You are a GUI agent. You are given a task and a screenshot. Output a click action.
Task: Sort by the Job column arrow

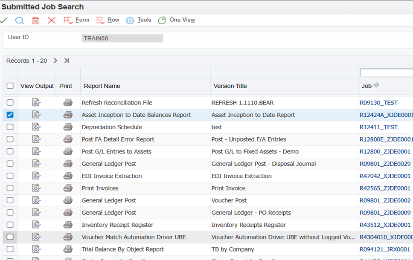[376, 86]
